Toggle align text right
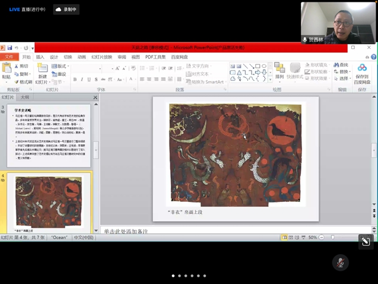Viewport: 378px width, 284px height. [156, 79]
